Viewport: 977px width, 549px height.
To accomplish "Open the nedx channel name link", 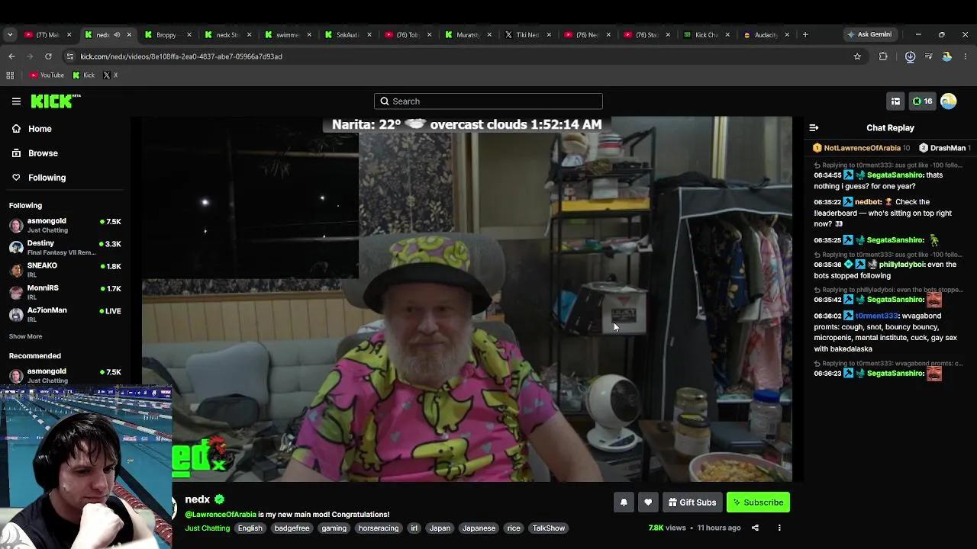I will pos(197,499).
